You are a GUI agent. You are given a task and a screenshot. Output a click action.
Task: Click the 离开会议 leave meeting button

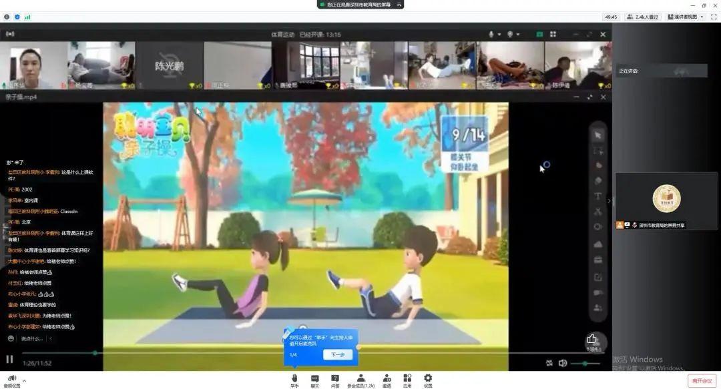702,380
